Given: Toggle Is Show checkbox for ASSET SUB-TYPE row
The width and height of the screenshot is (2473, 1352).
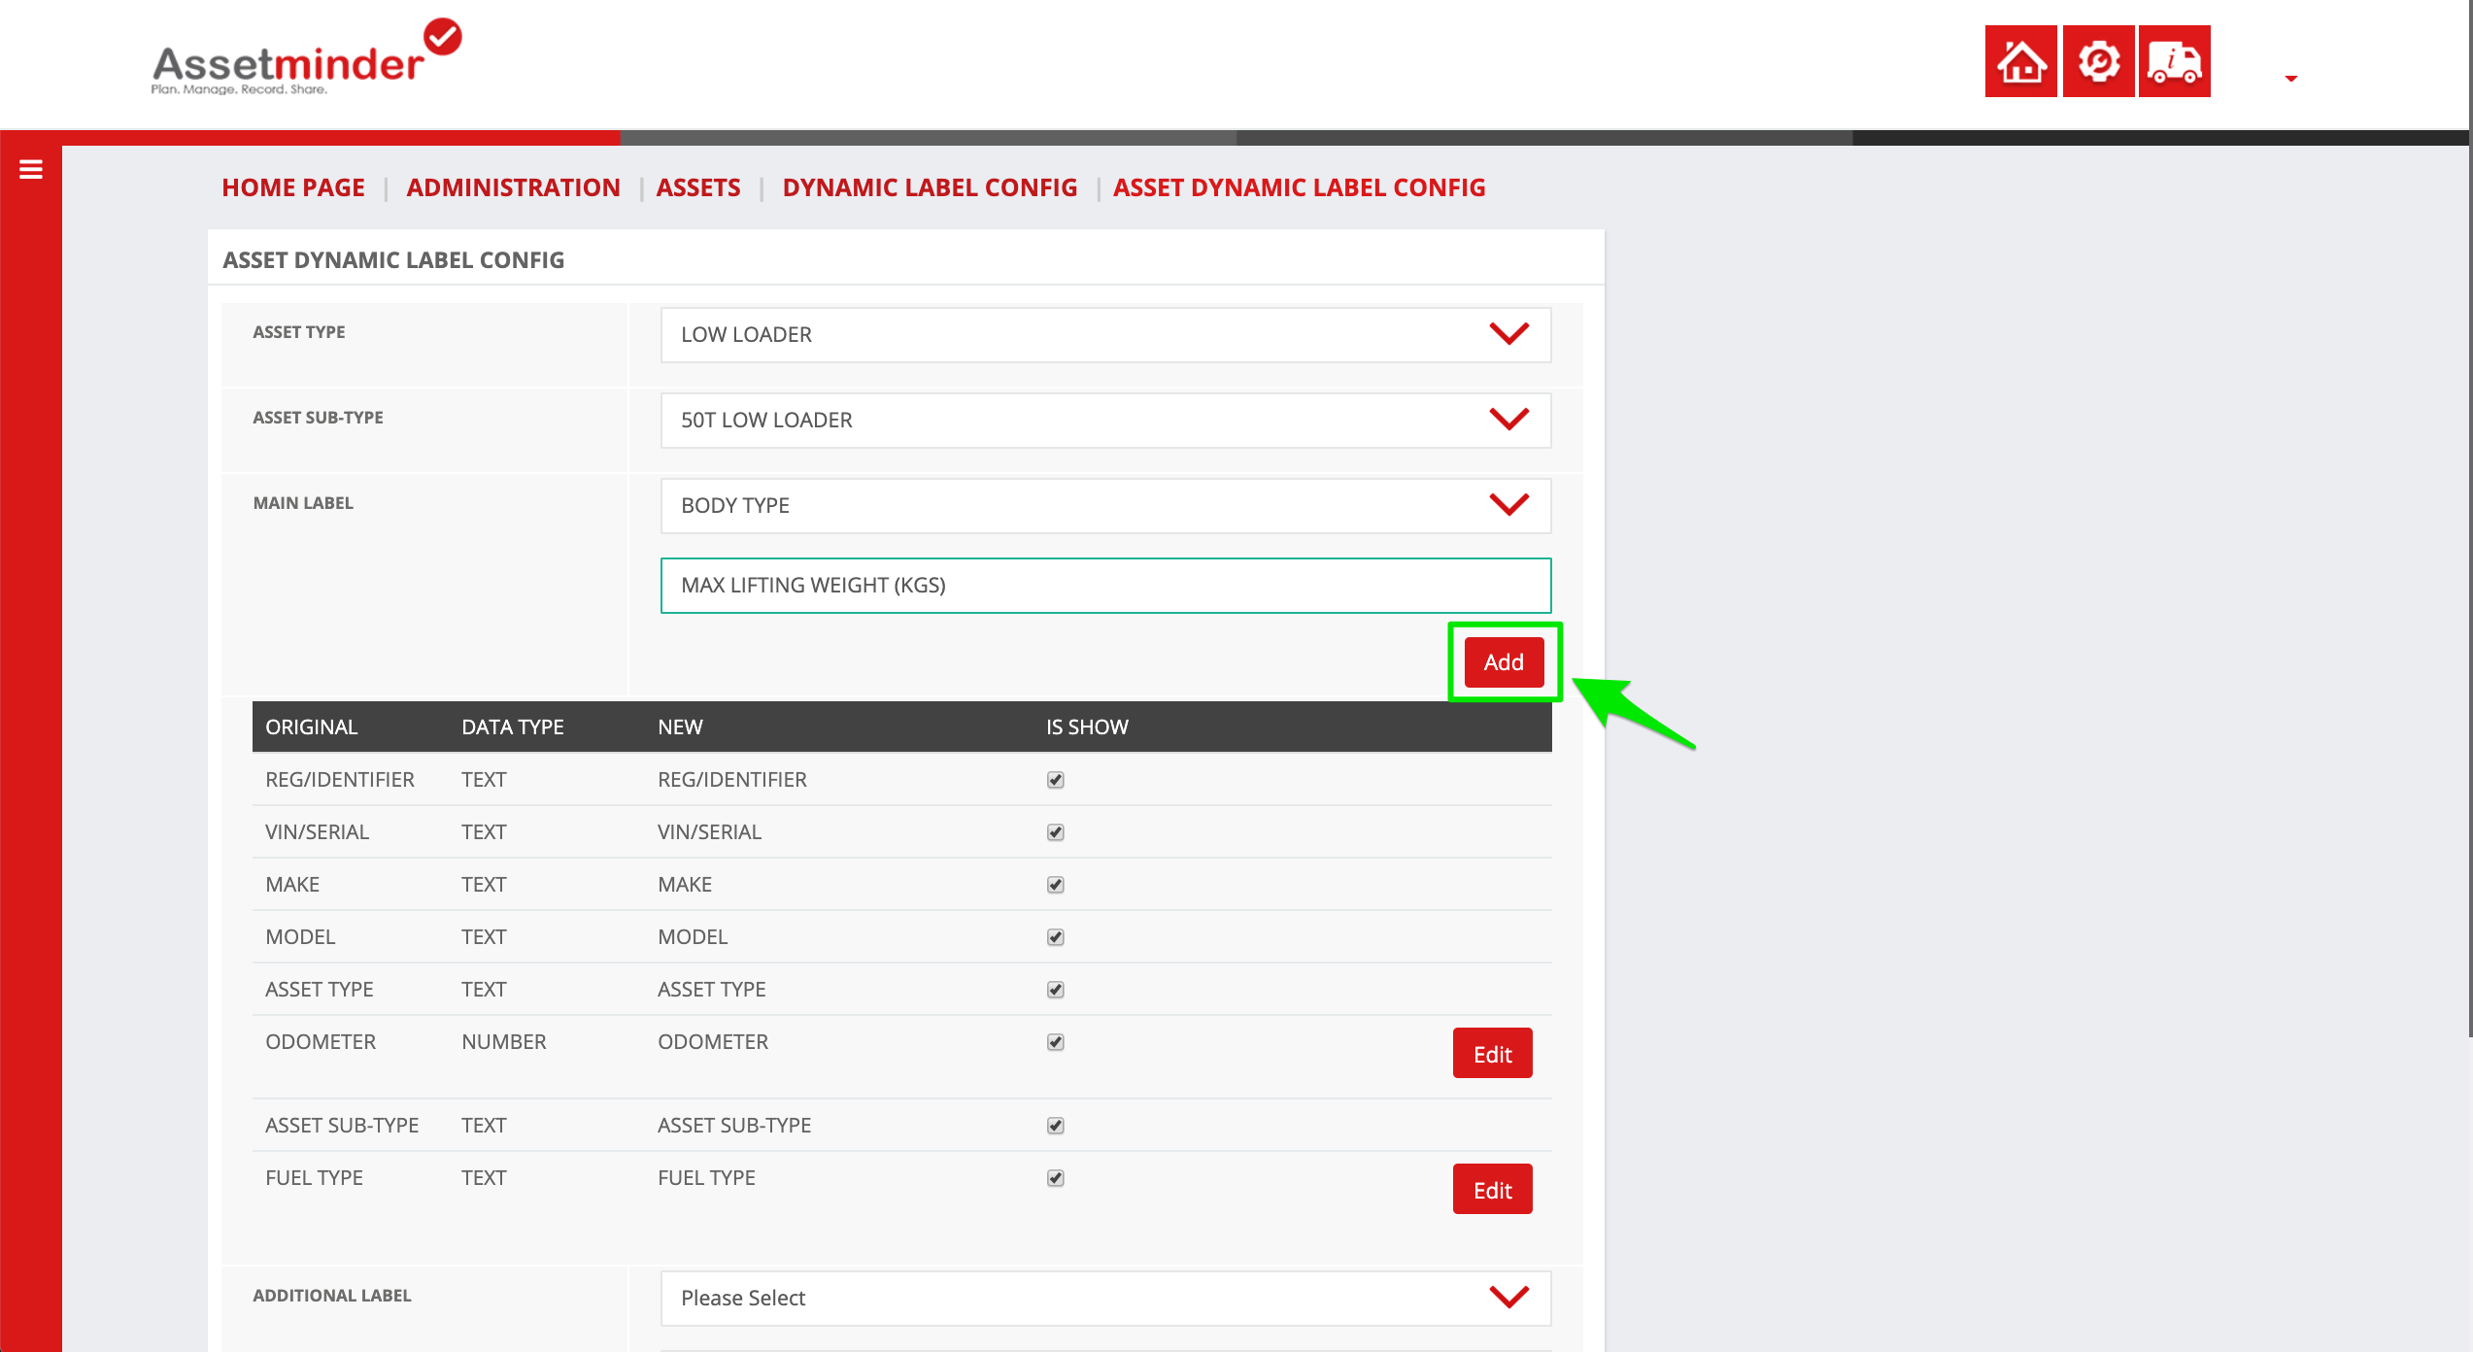Looking at the screenshot, I should (1056, 1126).
